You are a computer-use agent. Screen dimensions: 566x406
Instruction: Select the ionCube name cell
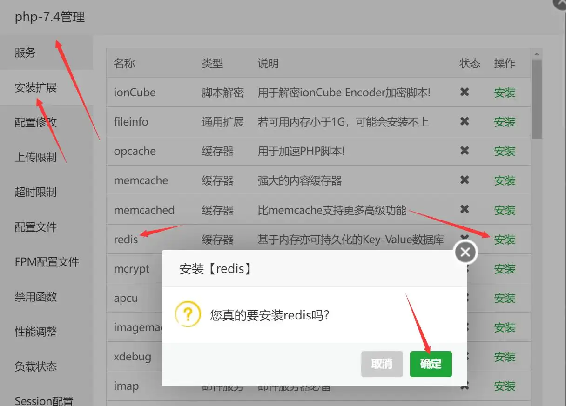135,93
